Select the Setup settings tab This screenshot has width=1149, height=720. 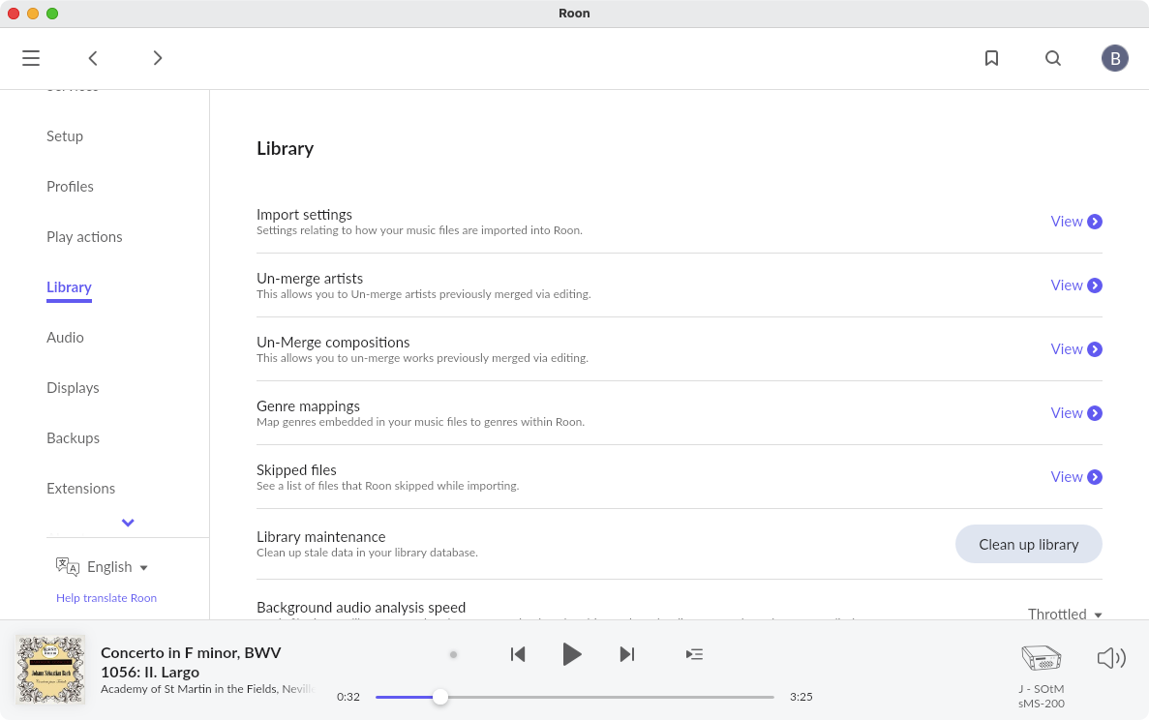65,136
